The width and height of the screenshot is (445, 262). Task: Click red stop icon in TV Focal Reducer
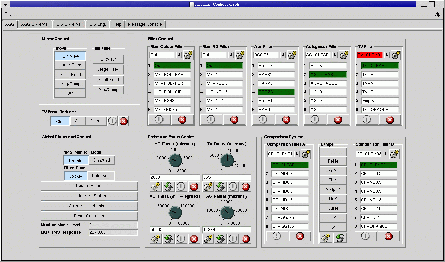124,121
